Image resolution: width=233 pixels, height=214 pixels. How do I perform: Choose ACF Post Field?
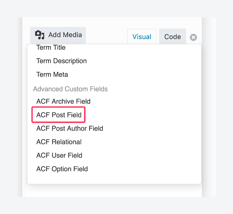(x=59, y=115)
